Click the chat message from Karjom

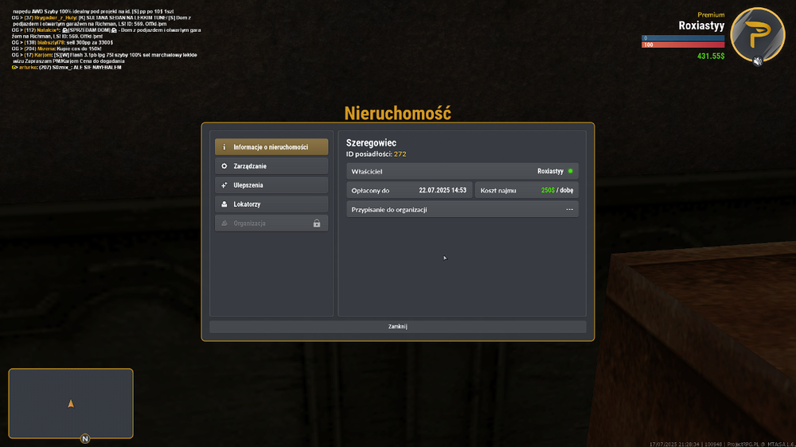(104, 58)
